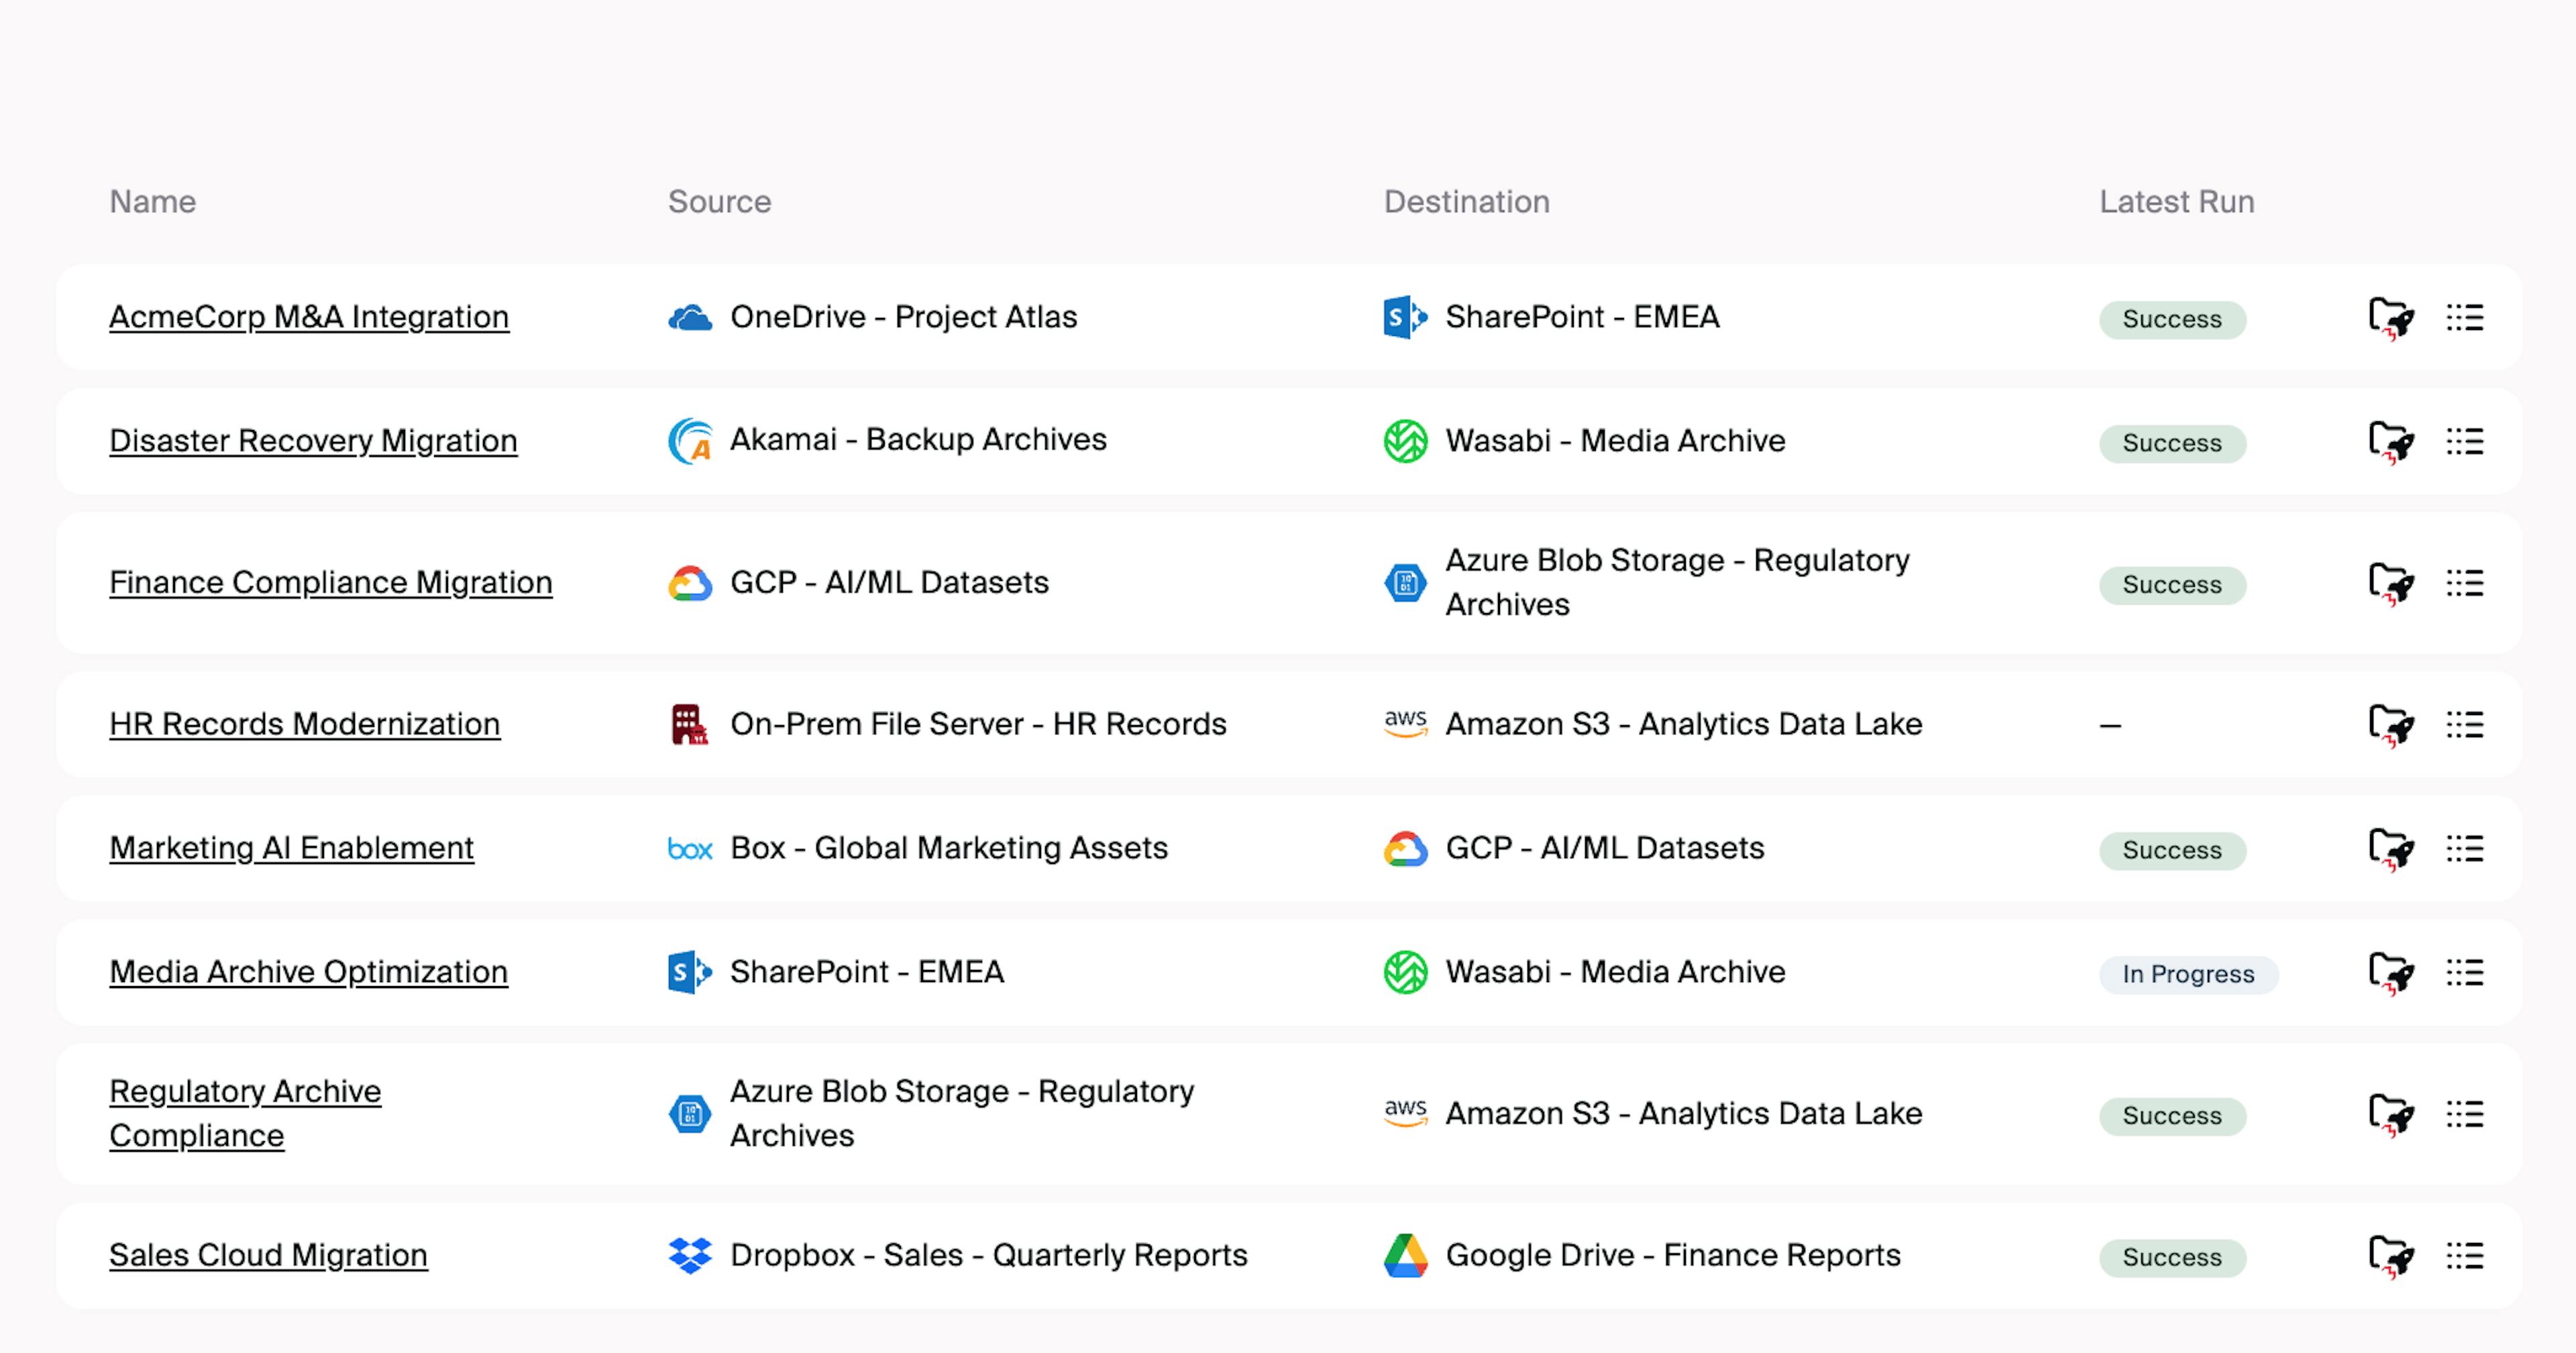The width and height of the screenshot is (2576, 1353).
Task: Click rocket folder icon for Disaster Recovery Migration
Action: [x=2390, y=442]
